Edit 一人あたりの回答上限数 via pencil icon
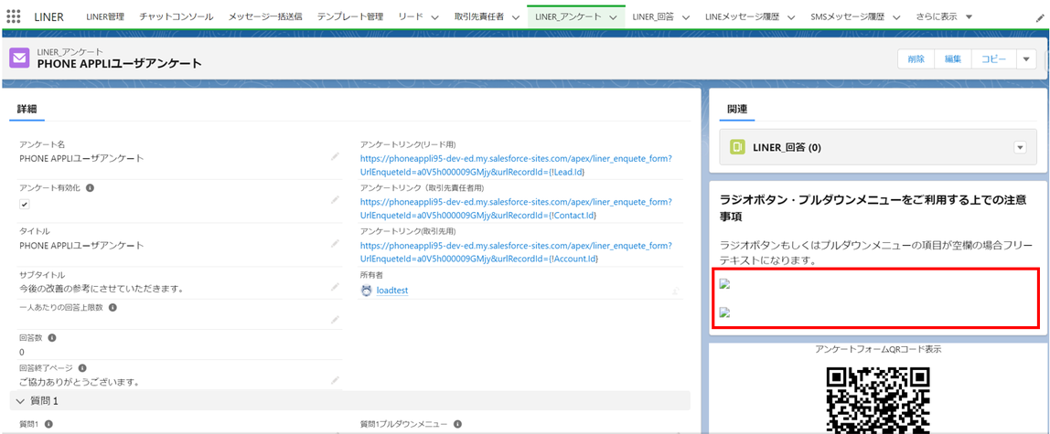The width and height of the screenshot is (1050, 434). [335, 321]
